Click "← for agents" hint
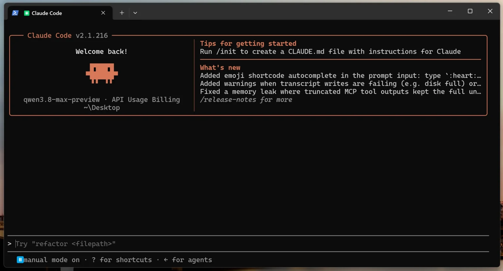Image resolution: width=503 pixels, height=271 pixels. (188, 260)
